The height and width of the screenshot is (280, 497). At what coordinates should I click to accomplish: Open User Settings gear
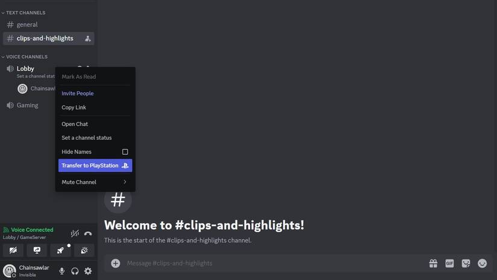tap(88, 271)
